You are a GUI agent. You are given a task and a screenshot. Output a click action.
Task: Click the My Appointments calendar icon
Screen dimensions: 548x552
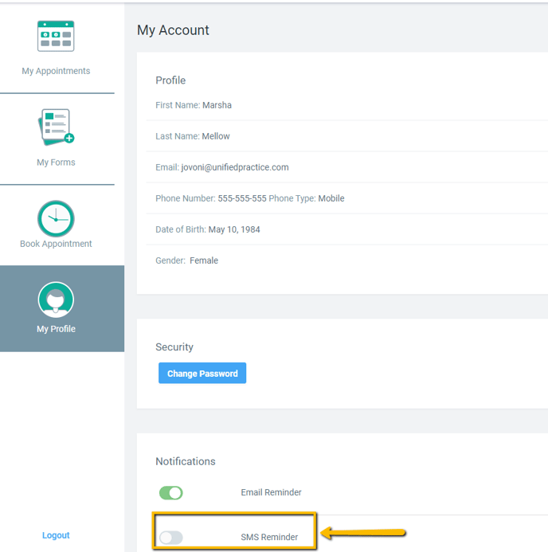coord(56,37)
